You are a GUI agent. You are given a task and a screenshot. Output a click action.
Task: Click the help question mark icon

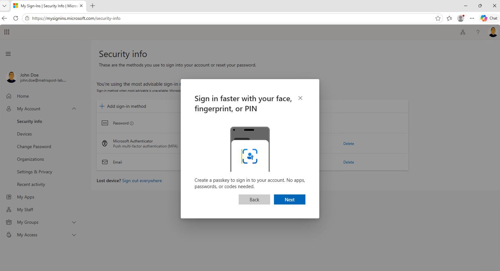(478, 32)
